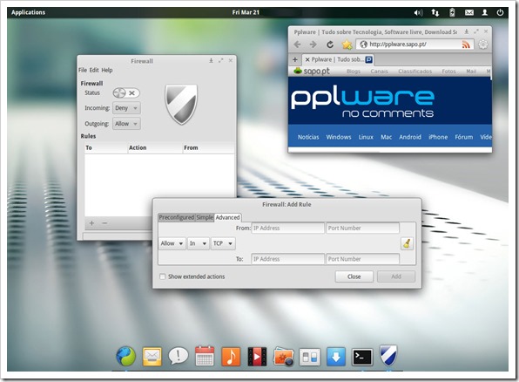Open the Photos dock icon
Image resolution: width=519 pixels, height=382 pixels.
click(283, 357)
